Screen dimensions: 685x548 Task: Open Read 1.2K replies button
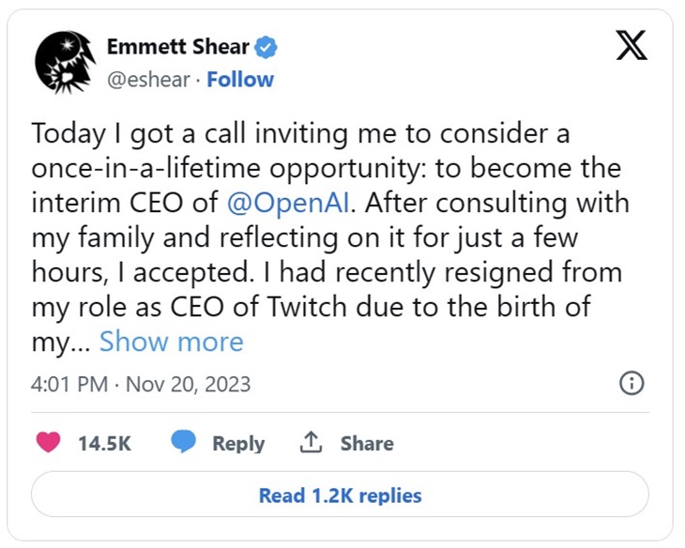pyautogui.click(x=340, y=495)
